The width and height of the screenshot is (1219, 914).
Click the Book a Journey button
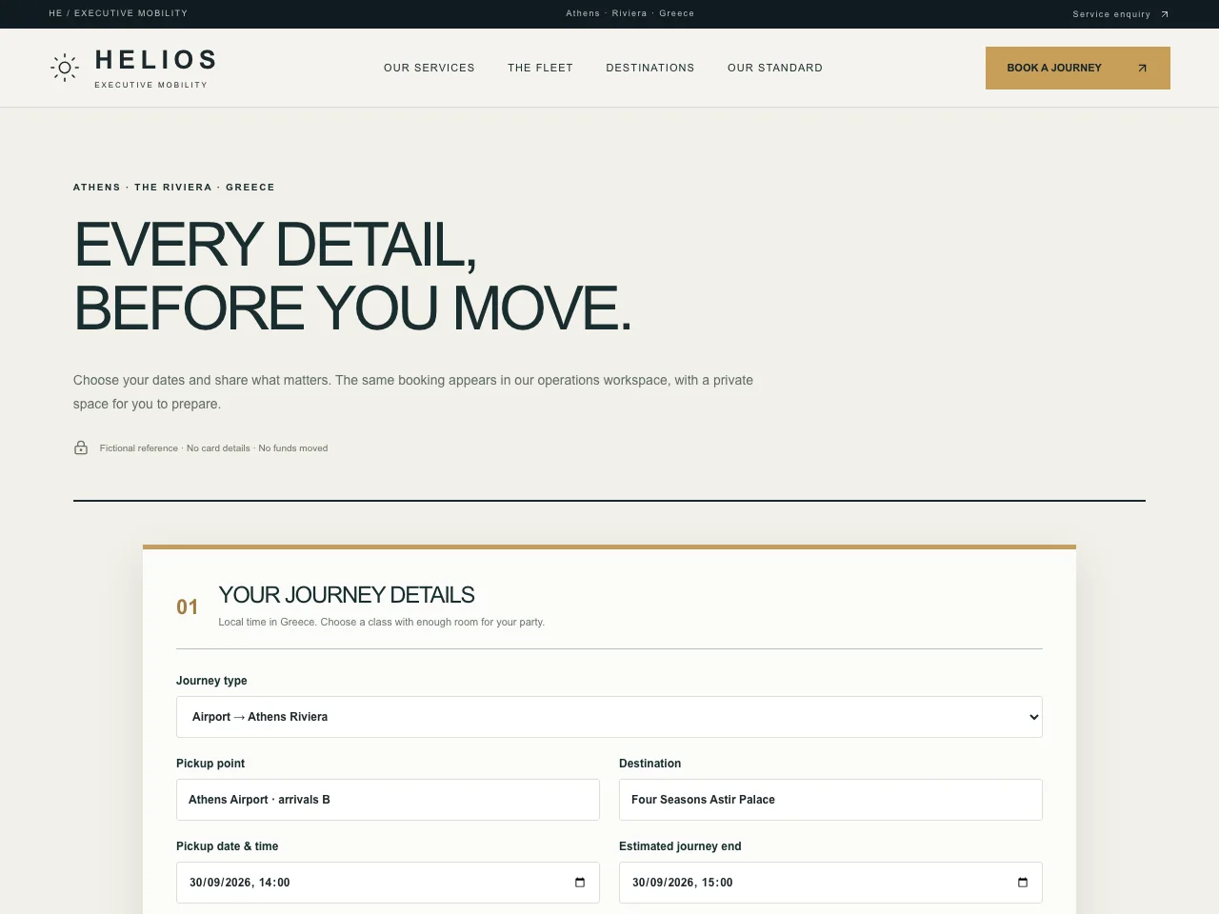tap(1078, 68)
